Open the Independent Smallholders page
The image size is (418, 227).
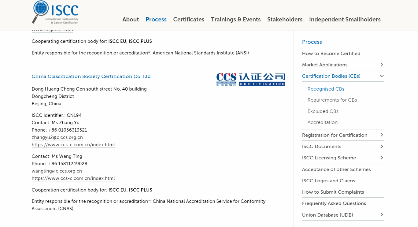(x=345, y=20)
